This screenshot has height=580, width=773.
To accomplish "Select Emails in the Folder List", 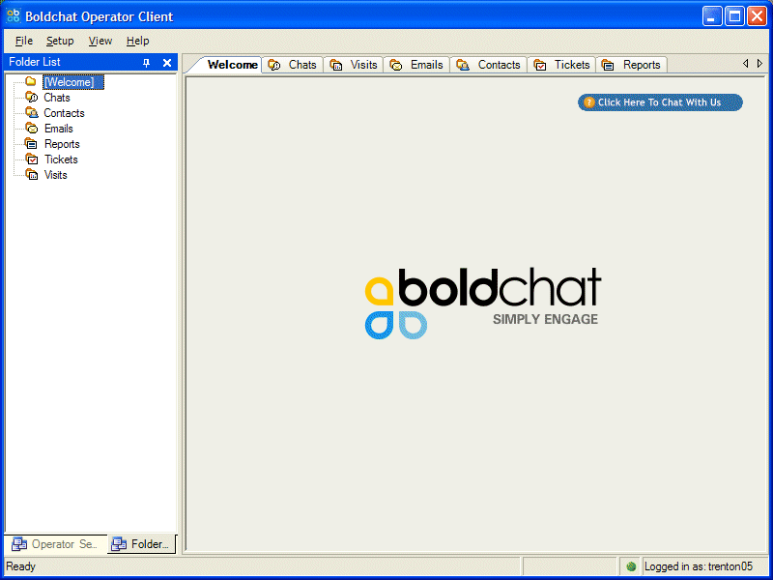I will pos(59,129).
